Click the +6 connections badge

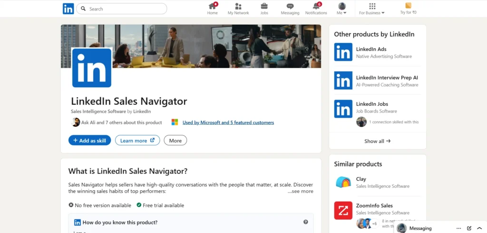pyautogui.click(x=374, y=224)
